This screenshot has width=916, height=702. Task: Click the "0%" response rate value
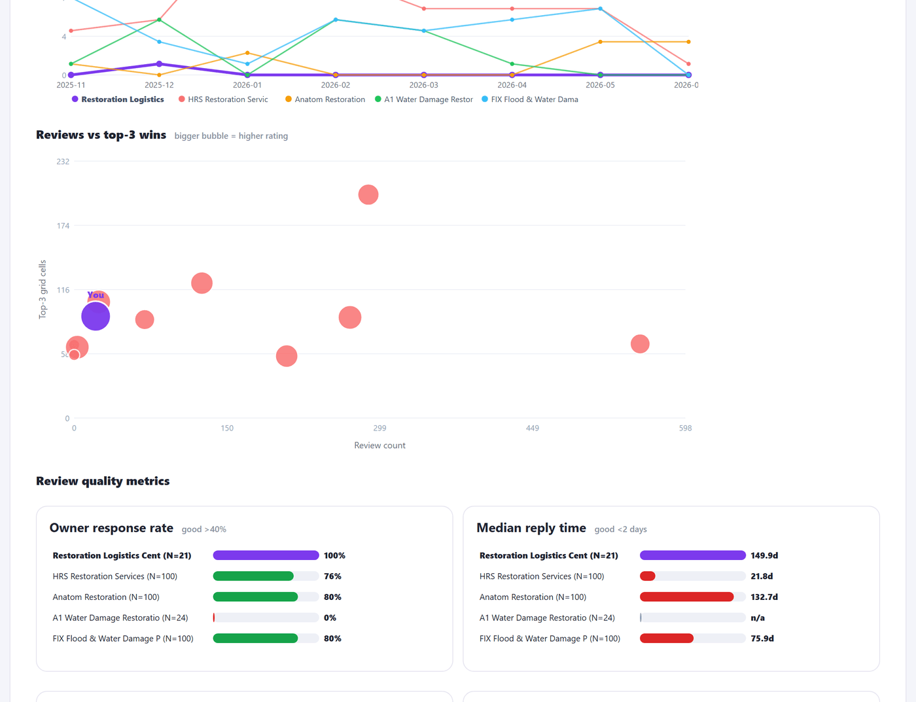tap(330, 618)
